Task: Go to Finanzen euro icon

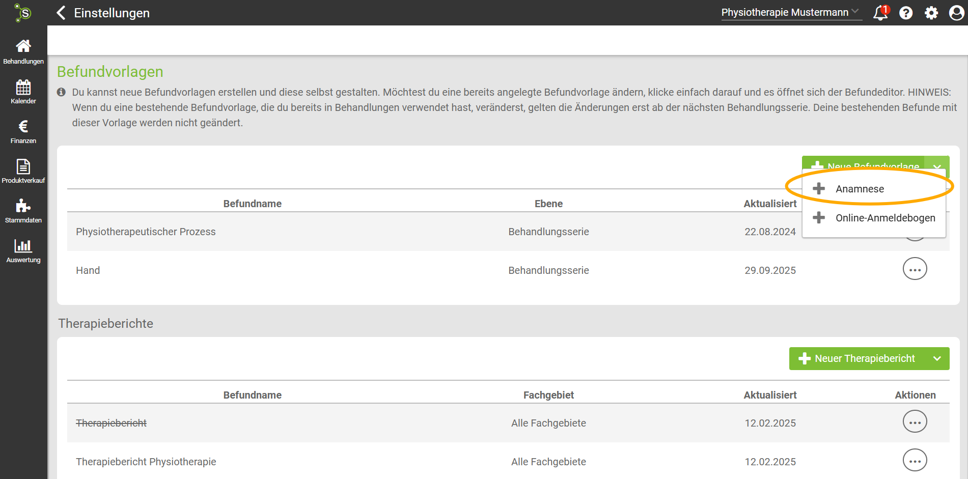Action: (23, 127)
